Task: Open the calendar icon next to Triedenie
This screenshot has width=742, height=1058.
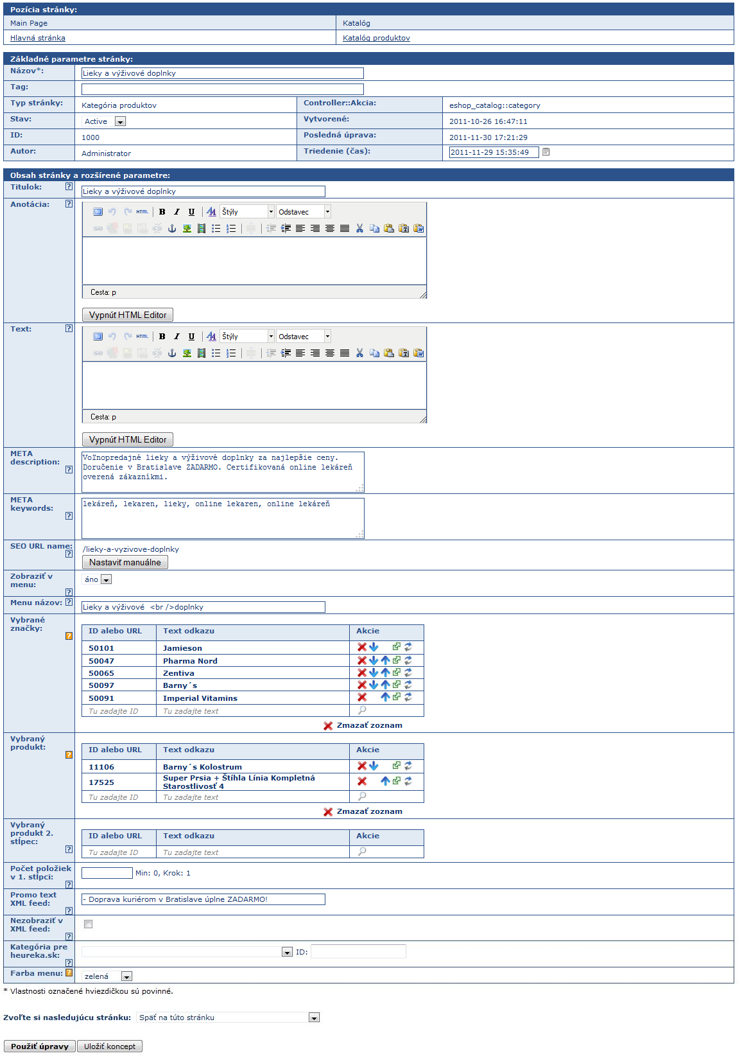Action: (x=546, y=152)
